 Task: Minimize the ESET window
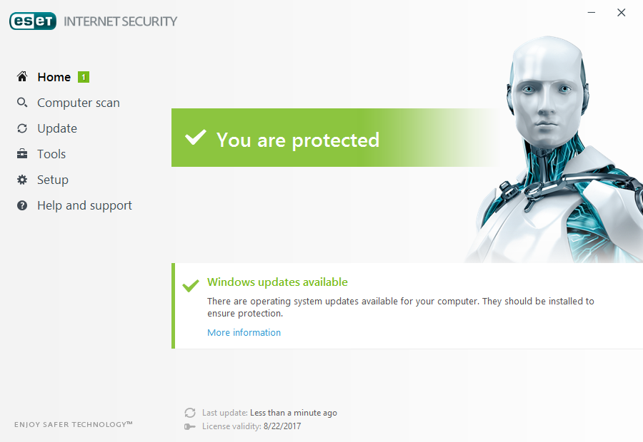[592, 12]
